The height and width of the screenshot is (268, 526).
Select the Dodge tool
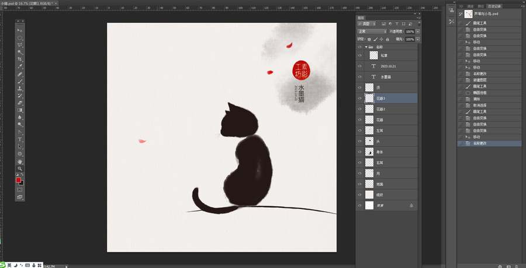[x=20, y=124]
